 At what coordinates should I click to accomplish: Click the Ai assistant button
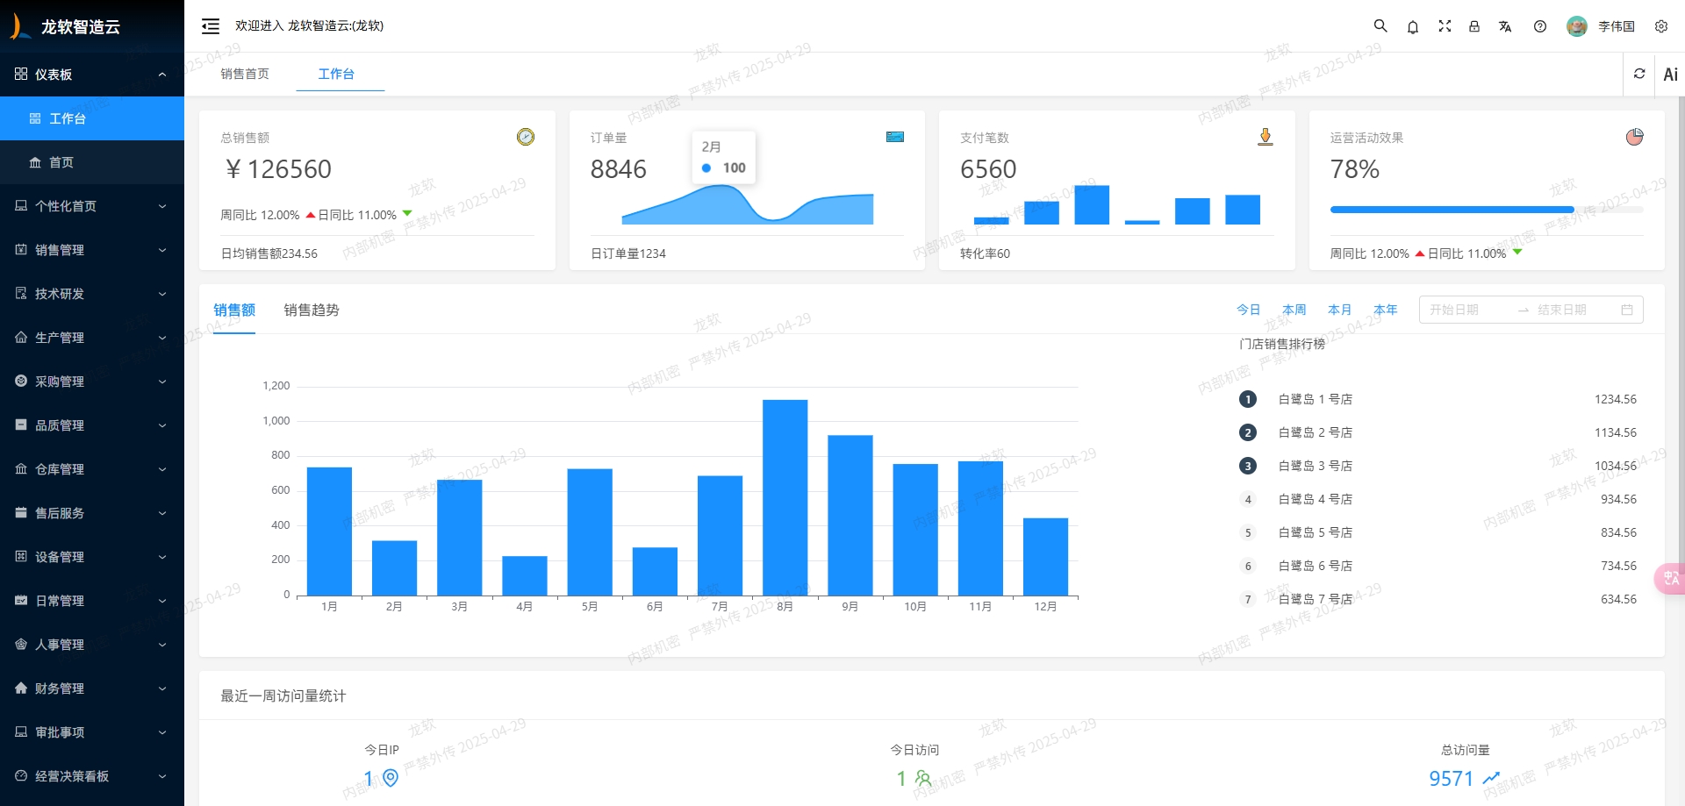(x=1670, y=75)
